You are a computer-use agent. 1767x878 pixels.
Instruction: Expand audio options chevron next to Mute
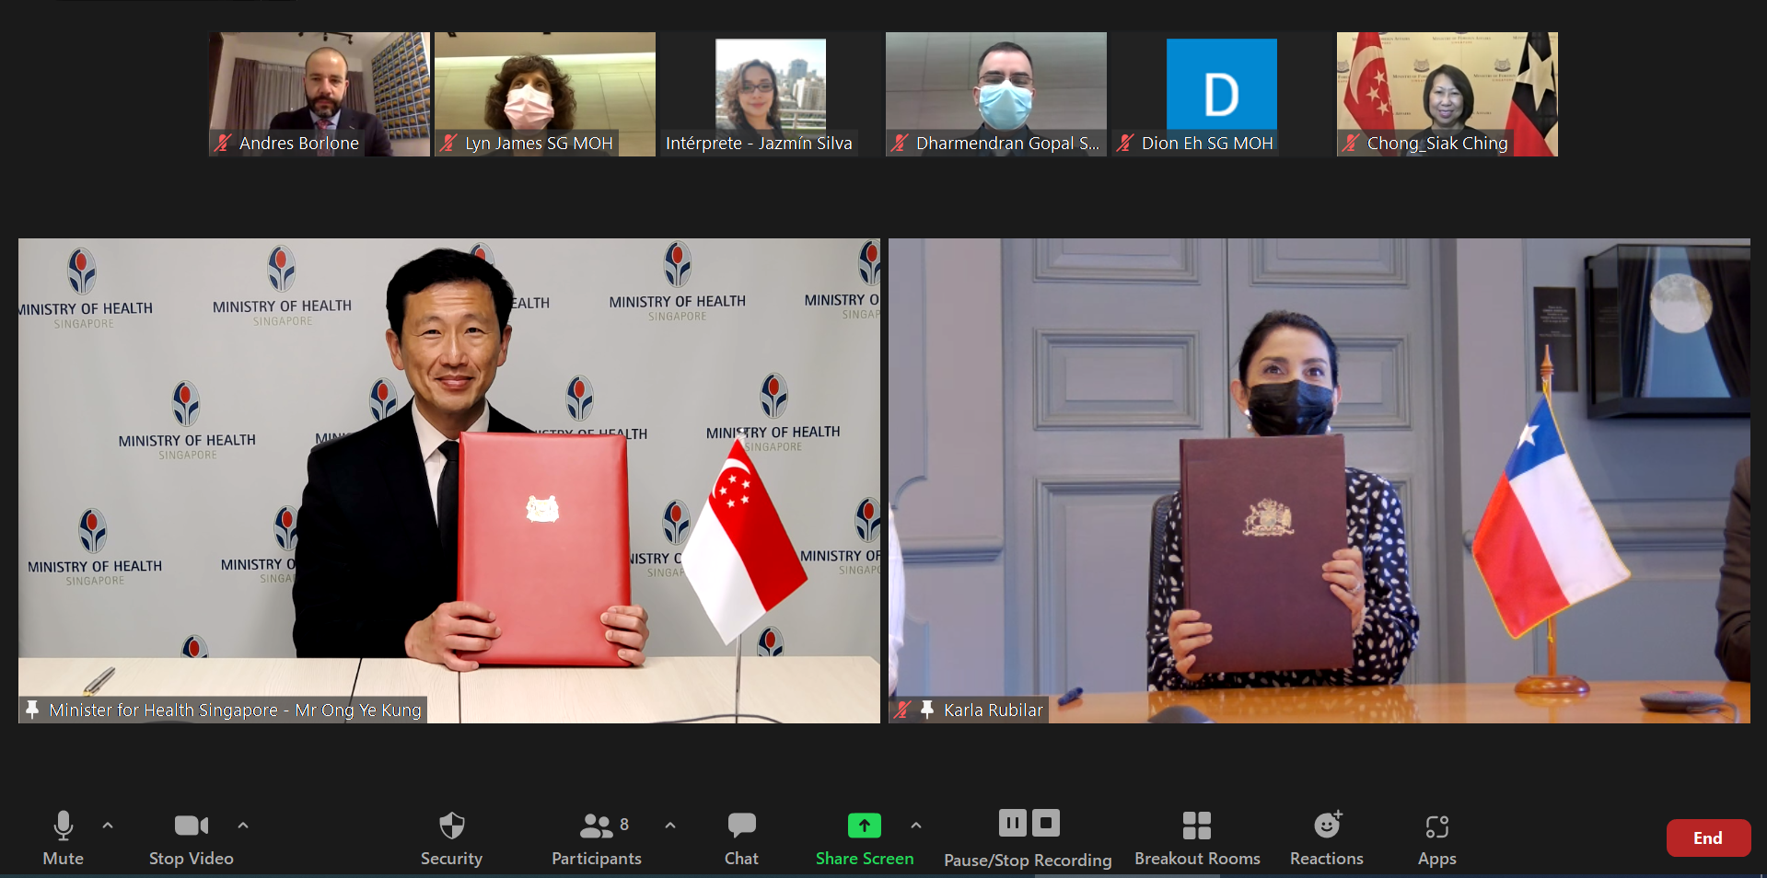point(108,826)
